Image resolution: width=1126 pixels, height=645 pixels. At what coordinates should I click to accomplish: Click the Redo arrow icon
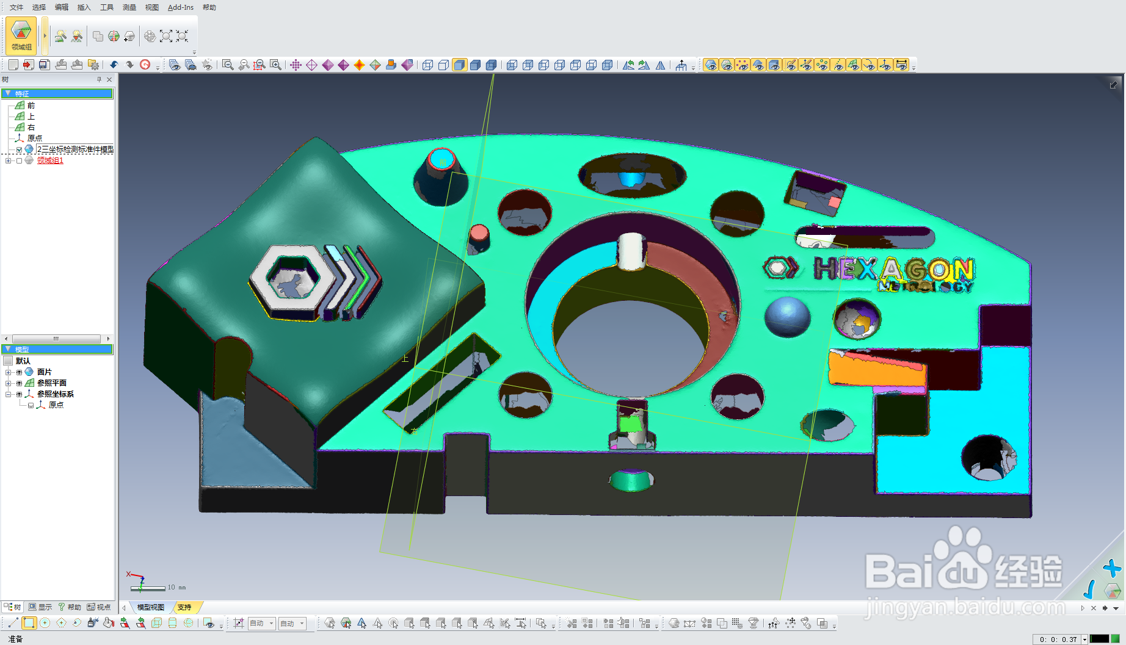click(129, 65)
